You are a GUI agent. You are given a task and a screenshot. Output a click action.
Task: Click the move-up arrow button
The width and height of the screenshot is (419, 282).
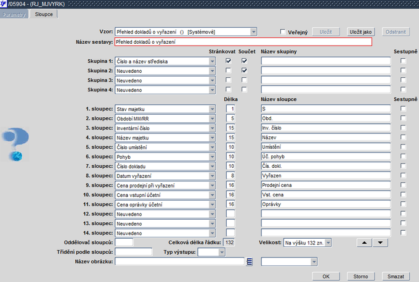coord(365,243)
